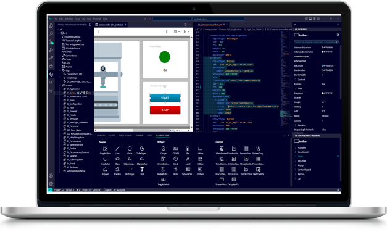Select the TrendControl control icon

246,169
